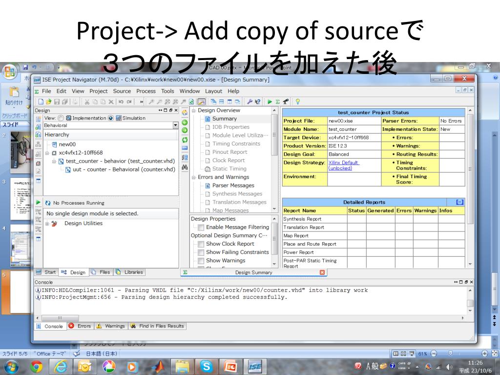Open the ISE app from the taskbar
This screenshot has width=500, height=375.
(255, 366)
